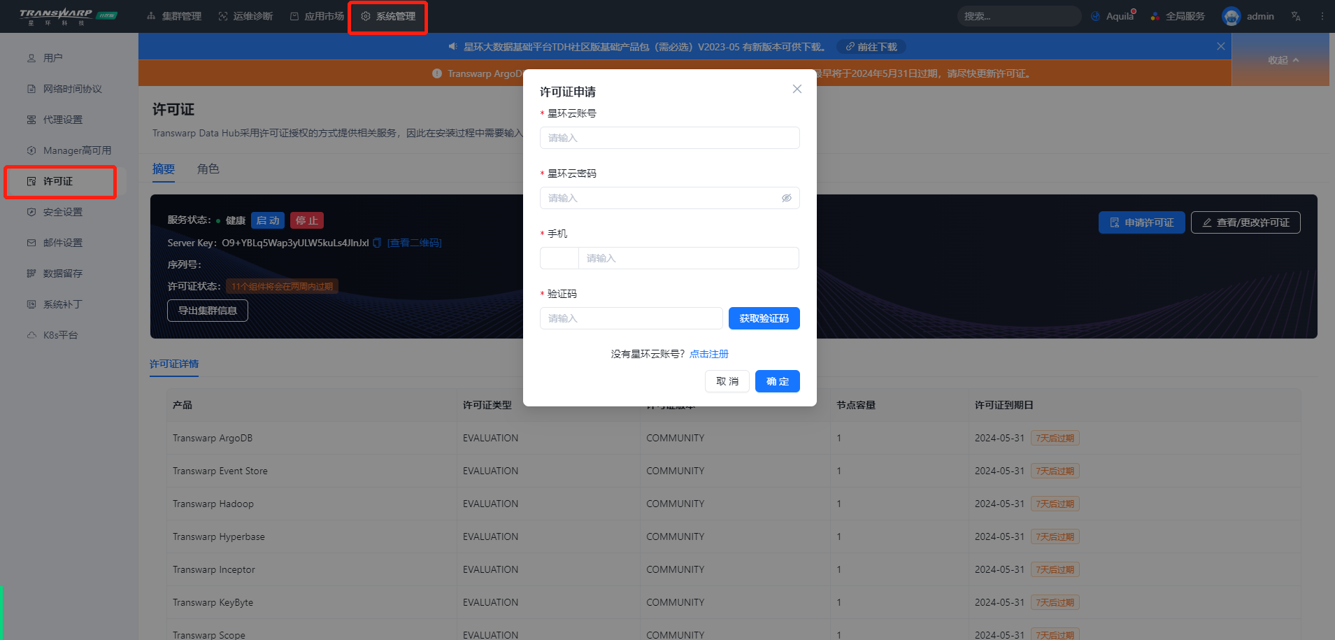1335x640 pixels.
Task: Click the Transwarp logo
Action: point(68,16)
